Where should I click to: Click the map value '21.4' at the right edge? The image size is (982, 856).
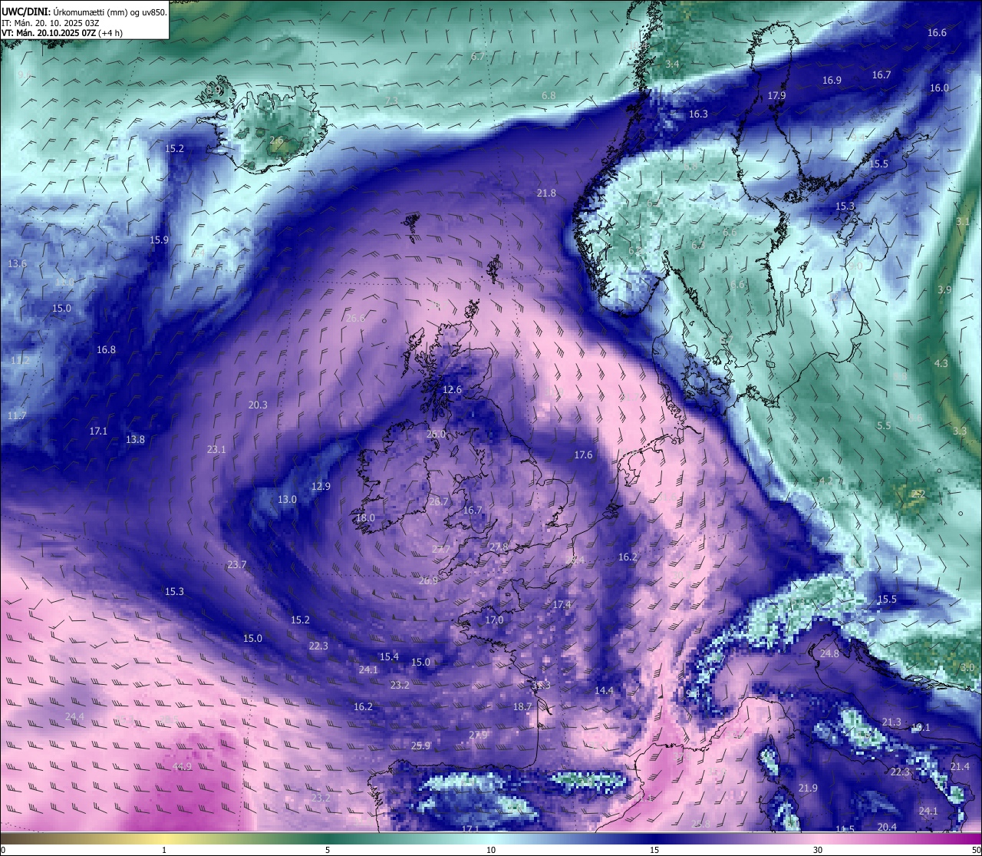[960, 767]
